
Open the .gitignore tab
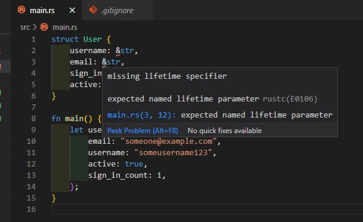(x=117, y=10)
